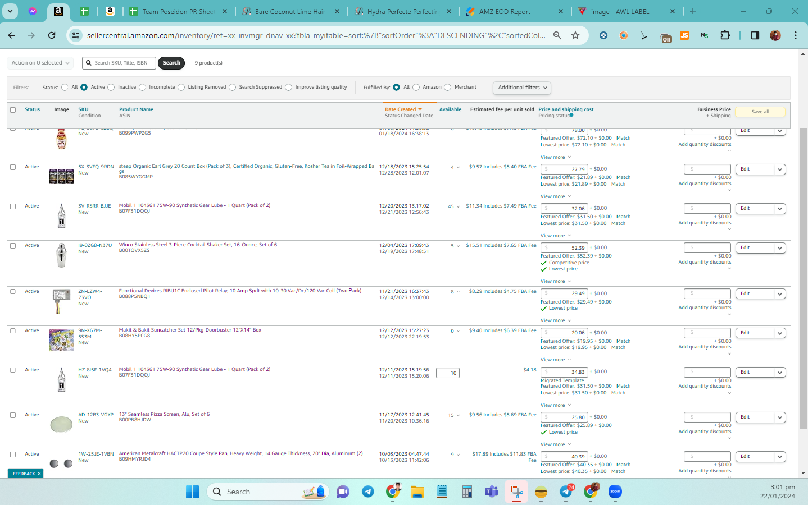Open the browser extensions puzzle icon
This screenshot has width=808, height=505.
(x=725, y=35)
